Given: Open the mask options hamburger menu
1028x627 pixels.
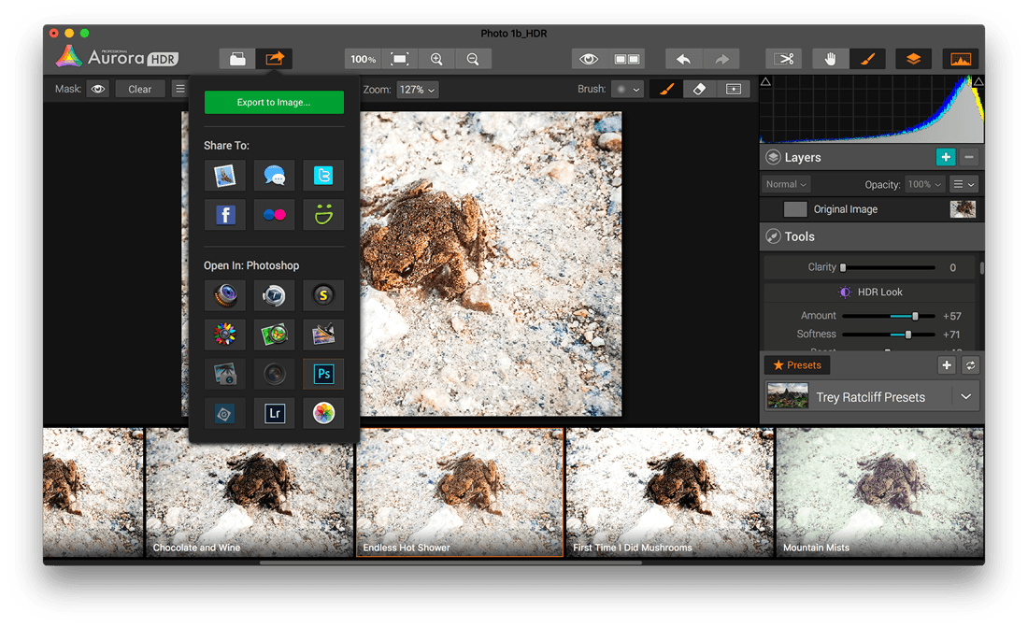Looking at the screenshot, I should (179, 89).
